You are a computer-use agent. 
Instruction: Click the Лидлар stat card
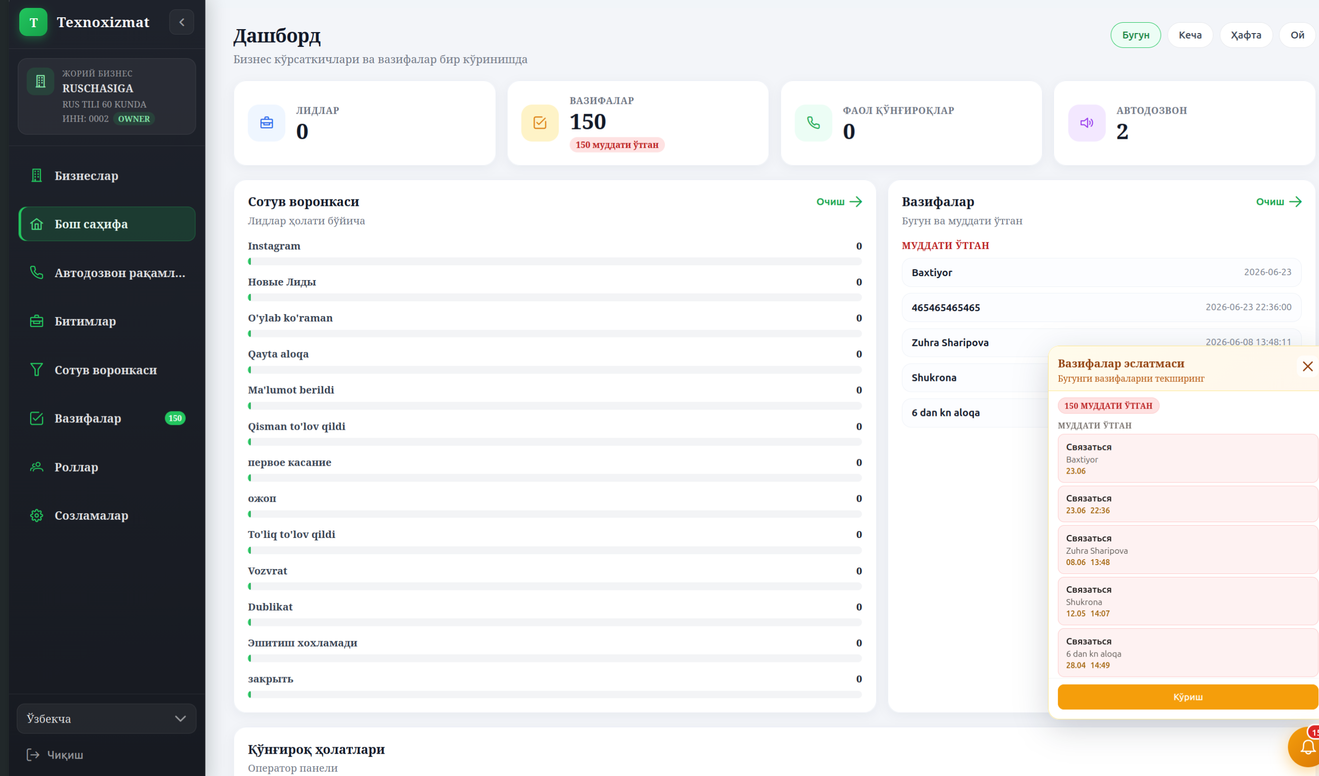pyautogui.click(x=365, y=123)
